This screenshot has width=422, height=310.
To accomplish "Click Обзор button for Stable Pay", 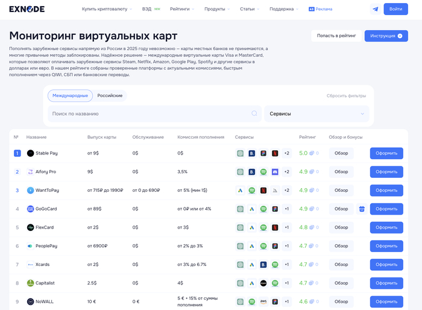I will click(341, 153).
